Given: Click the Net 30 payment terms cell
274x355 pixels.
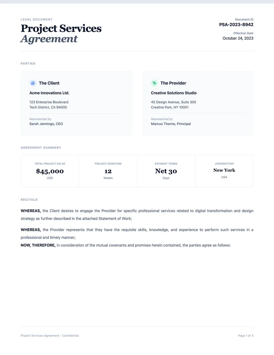Looking at the screenshot, I should (166, 171).
